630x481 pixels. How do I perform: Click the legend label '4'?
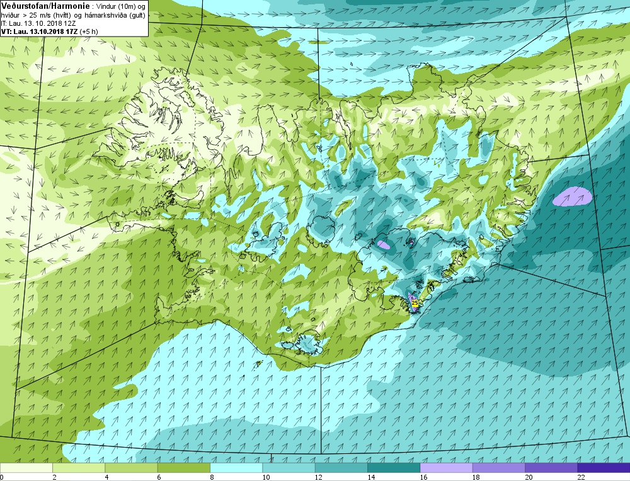pos(107,477)
